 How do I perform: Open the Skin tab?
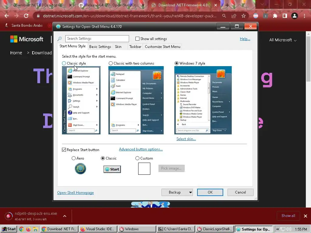click(118, 46)
